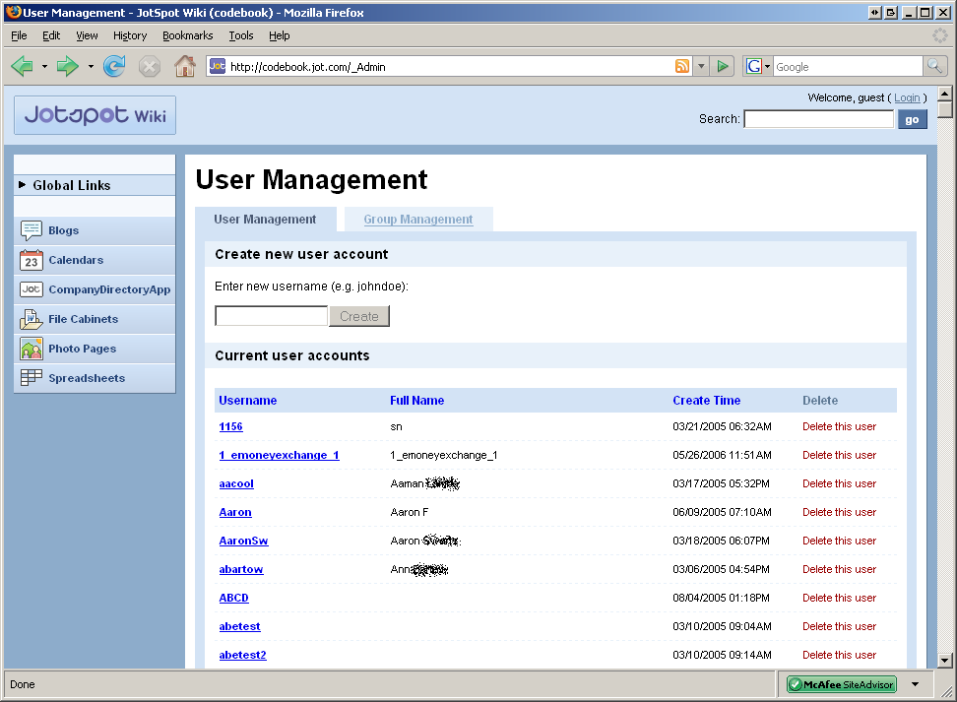Click the Spreadsheets grid icon

click(32, 378)
